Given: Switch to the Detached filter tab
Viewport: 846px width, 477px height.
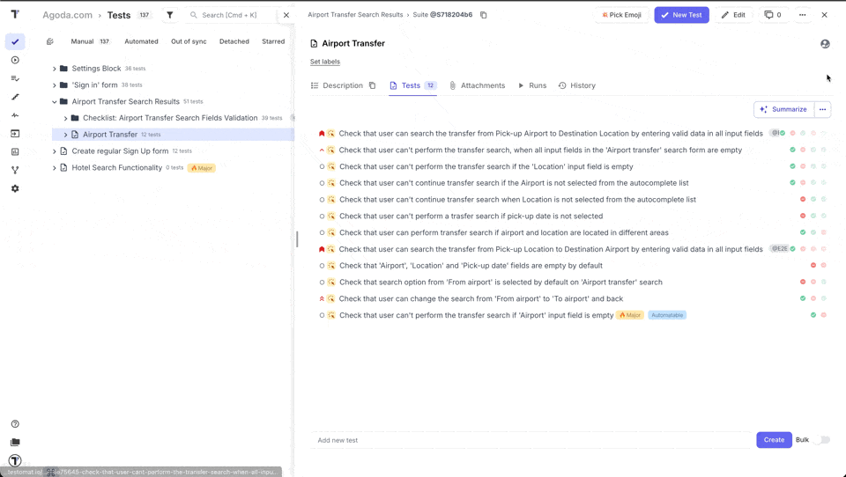Looking at the screenshot, I should pos(234,41).
